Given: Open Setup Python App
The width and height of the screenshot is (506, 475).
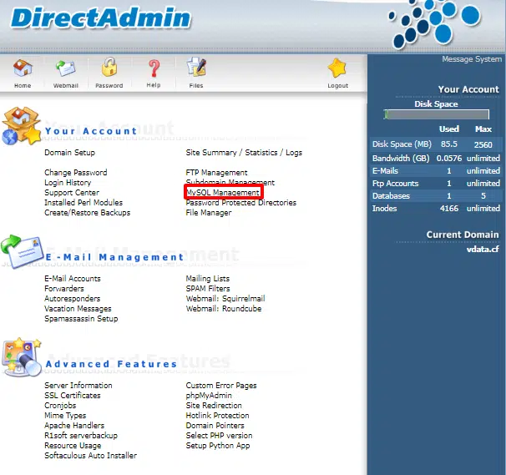Looking at the screenshot, I should 218,445.
